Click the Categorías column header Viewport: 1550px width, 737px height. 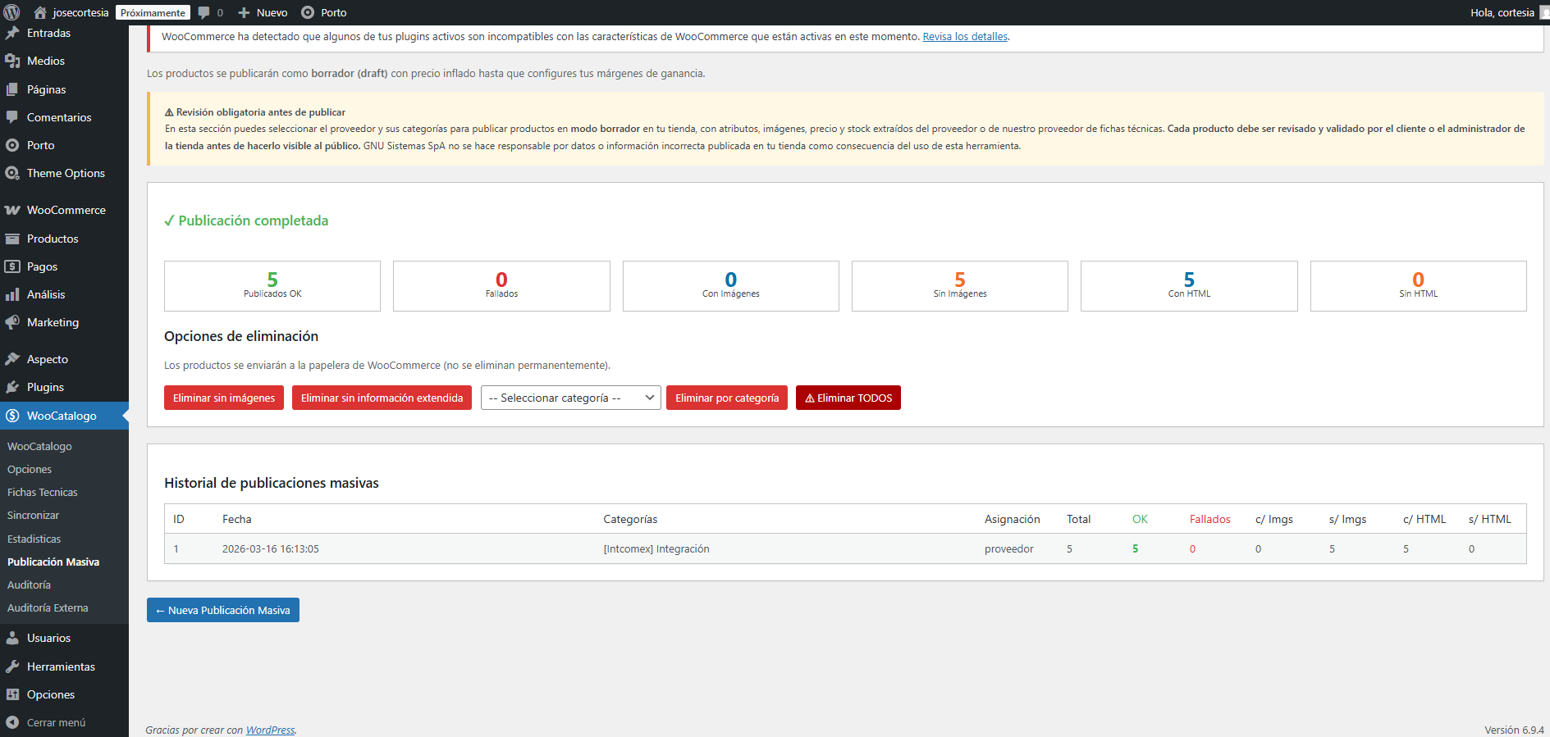tap(630, 519)
